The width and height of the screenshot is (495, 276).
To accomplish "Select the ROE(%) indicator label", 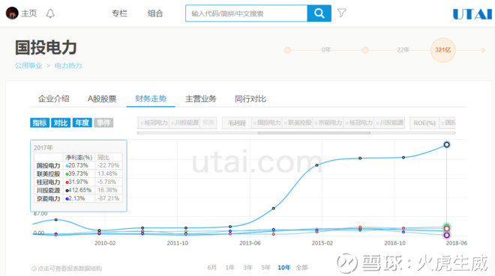I will [424, 123].
